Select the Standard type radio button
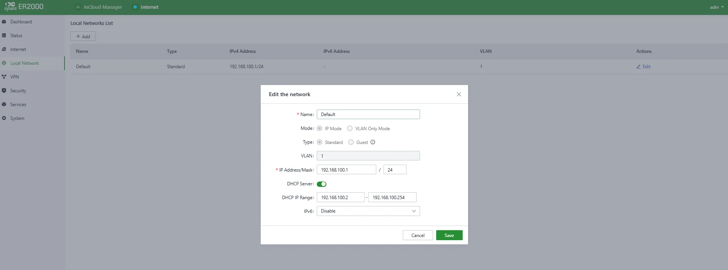The height and width of the screenshot is (270, 728). pyautogui.click(x=319, y=142)
